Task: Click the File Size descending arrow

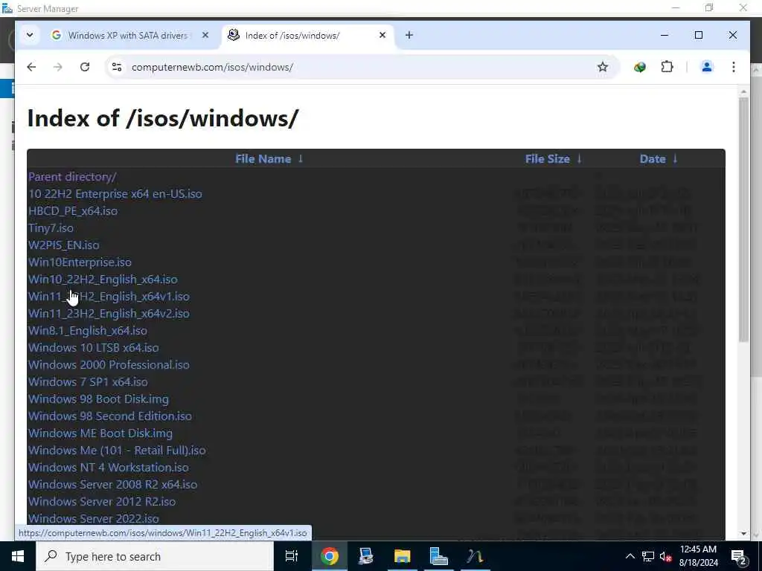Action: (x=579, y=159)
